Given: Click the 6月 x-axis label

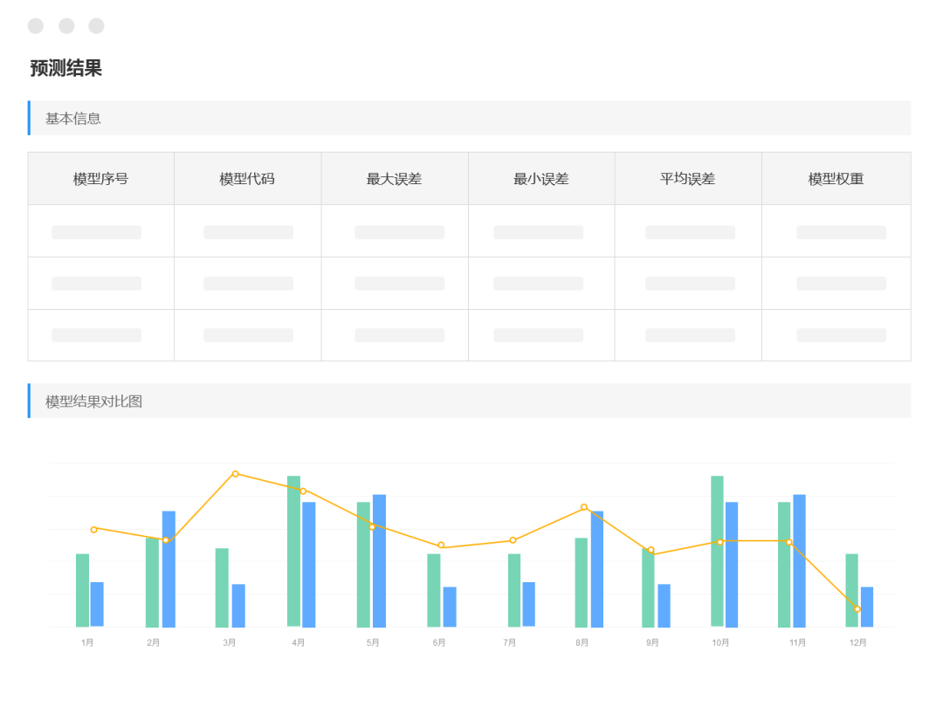Looking at the screenshot, I should click(439, 643).
